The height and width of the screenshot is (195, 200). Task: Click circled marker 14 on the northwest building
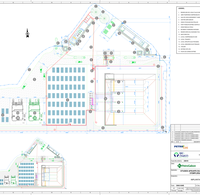pyautogui.click(x=80, y=41)
